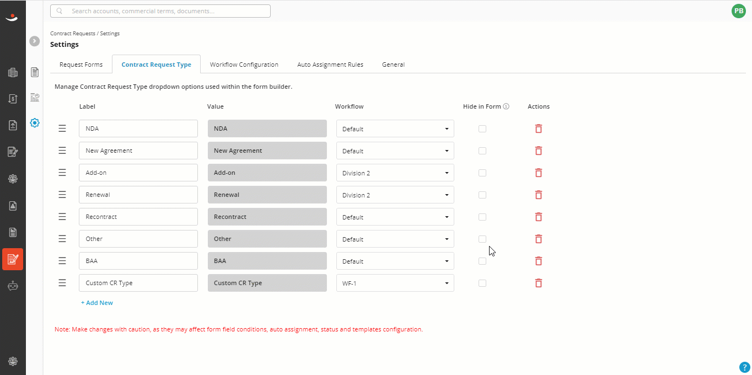Delete the BAA request type

coord(539,261)
